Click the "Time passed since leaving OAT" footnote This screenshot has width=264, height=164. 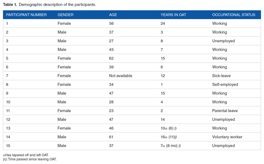tap(28, 159)
